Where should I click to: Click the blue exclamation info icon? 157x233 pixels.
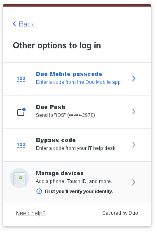click(x=39, y=191)
